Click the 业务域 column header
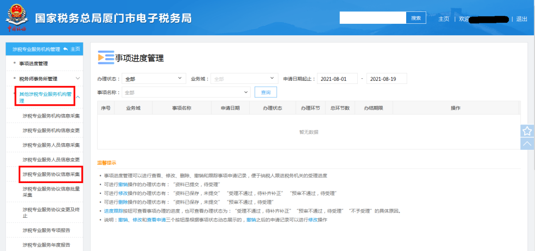This screenshot has width=535, height=251. click(x=133, y=108)
